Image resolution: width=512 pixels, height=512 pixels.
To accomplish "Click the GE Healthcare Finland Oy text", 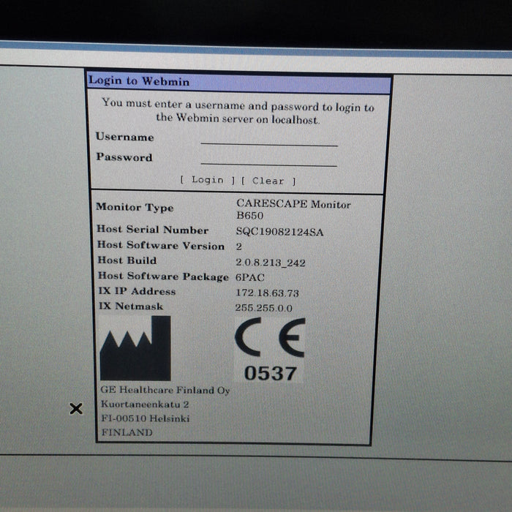I will point(165,391).
